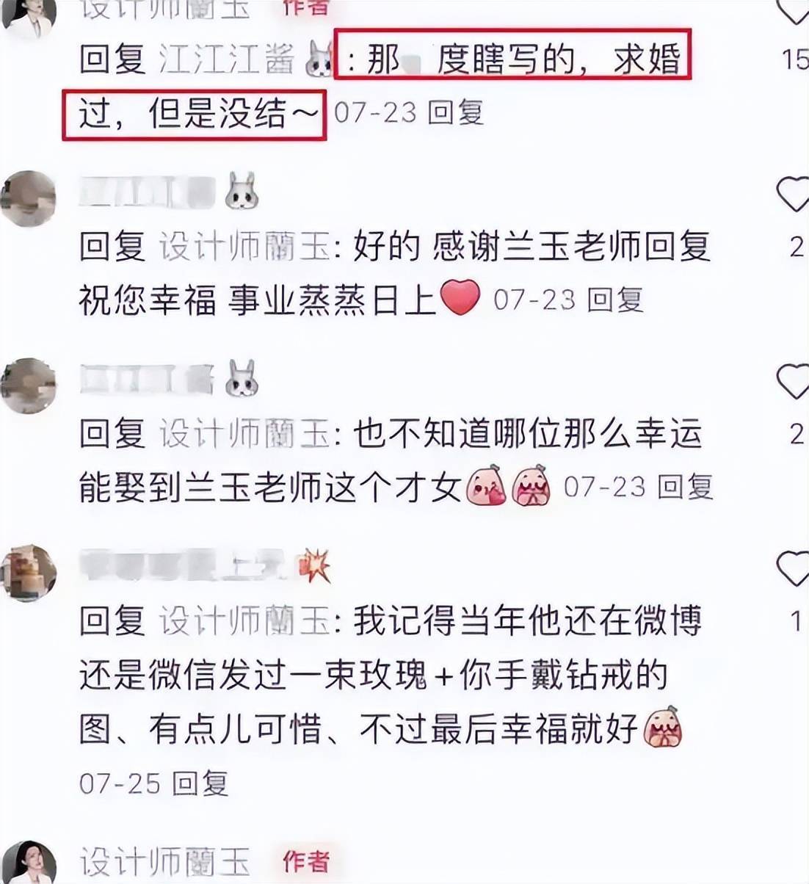This screenshot has height=884, width=809.
Task: Click the 作者 tag at the bottom
Action: tap(305, 861)
